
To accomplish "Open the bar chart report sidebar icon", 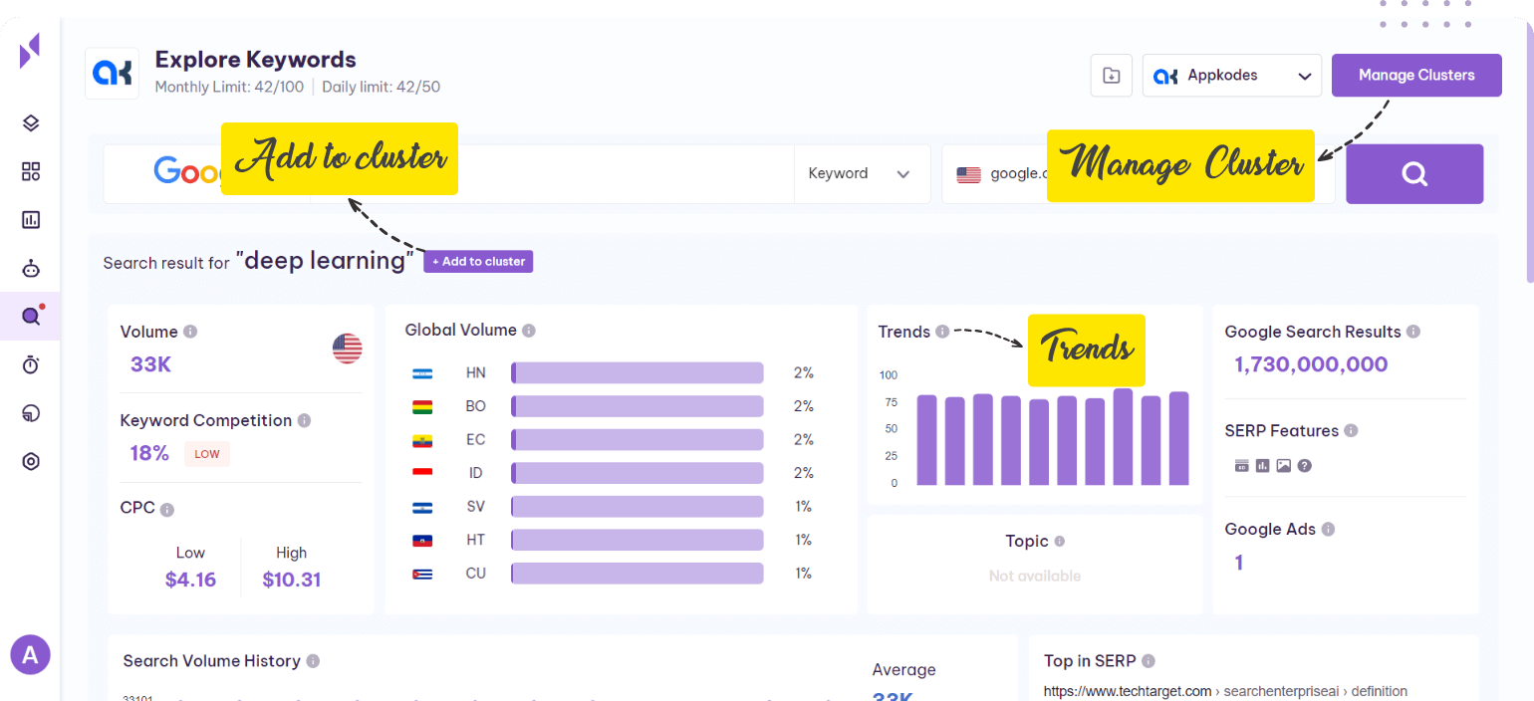I will point(31,220).
